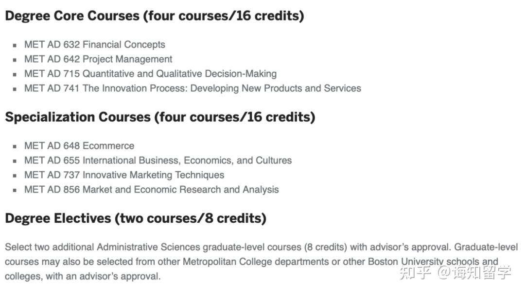
Task: Click the MET AD 632 Financial Concepts course
Action: [x=95, y=45]
